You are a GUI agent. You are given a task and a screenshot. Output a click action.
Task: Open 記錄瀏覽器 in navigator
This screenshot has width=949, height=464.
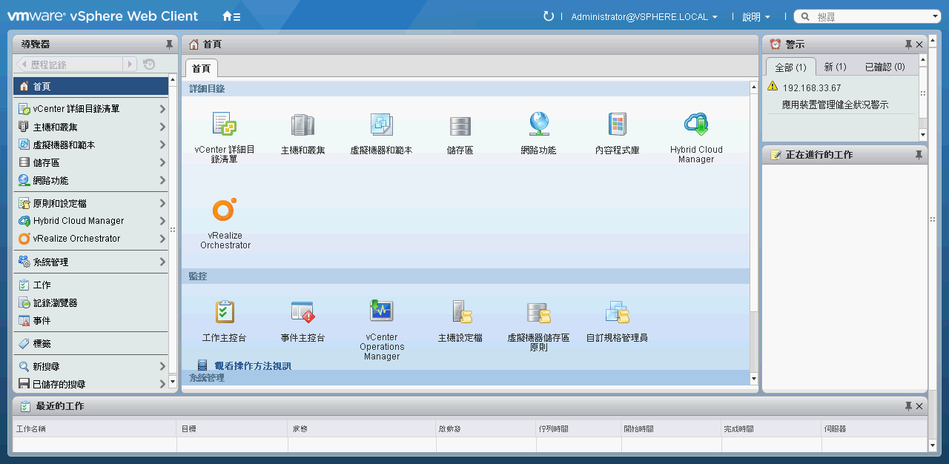[91, 302]
